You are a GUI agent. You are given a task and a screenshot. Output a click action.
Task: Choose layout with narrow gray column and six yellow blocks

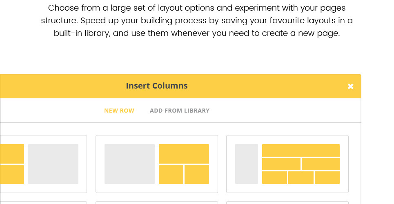[287, 164]
